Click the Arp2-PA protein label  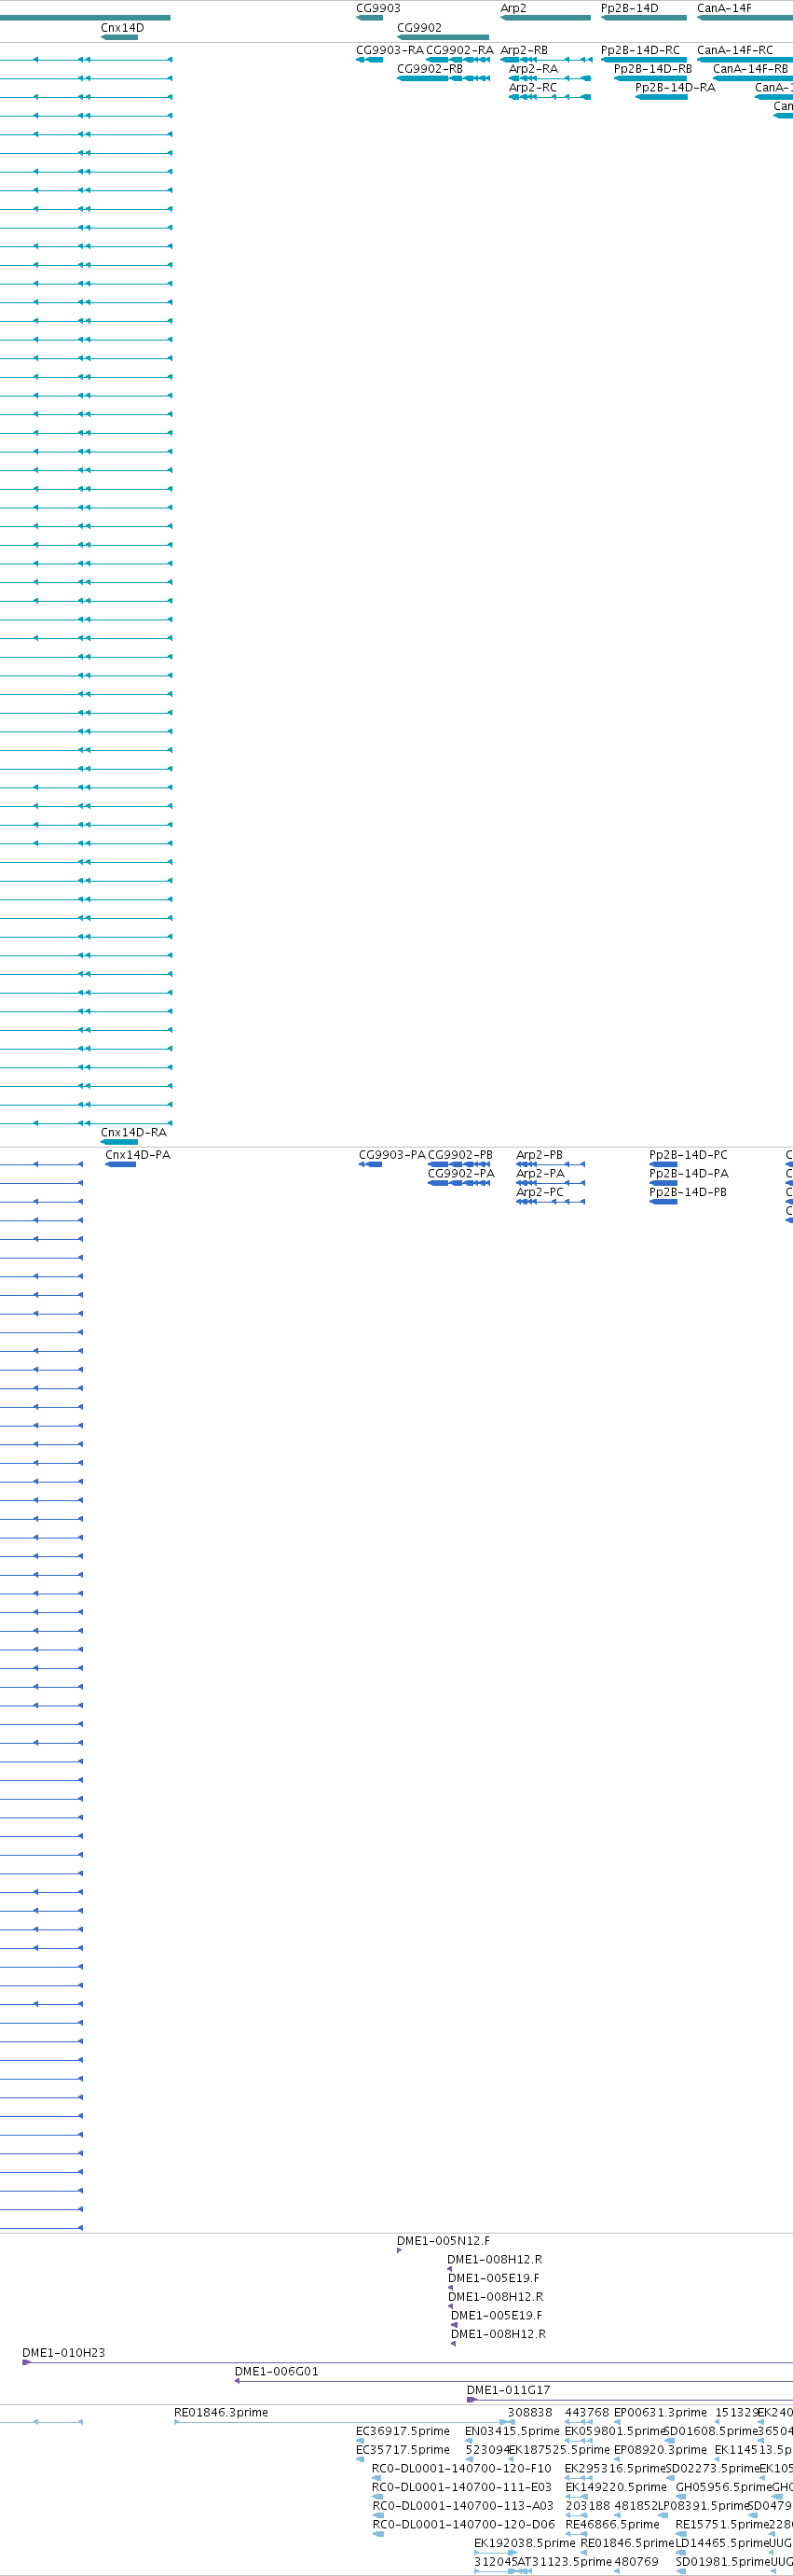(x=540, y=1174)
